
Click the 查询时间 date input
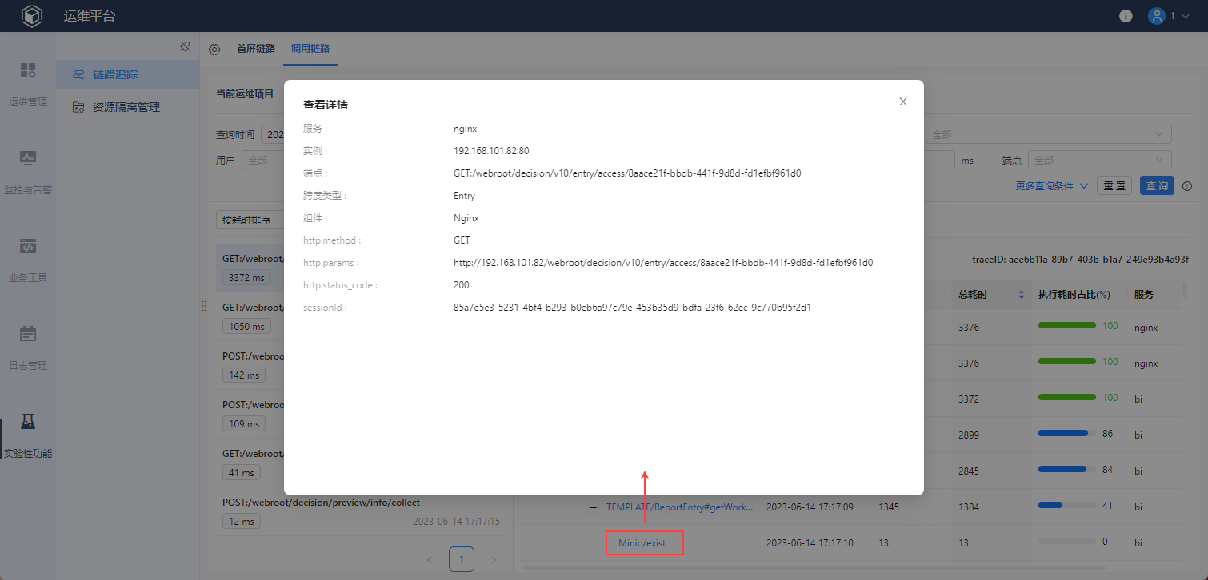coord(274,134)
